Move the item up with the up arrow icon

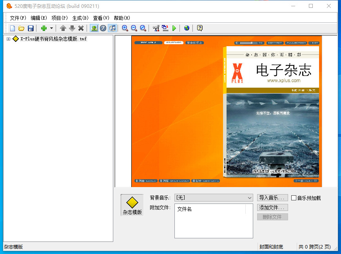coord(63,28)
